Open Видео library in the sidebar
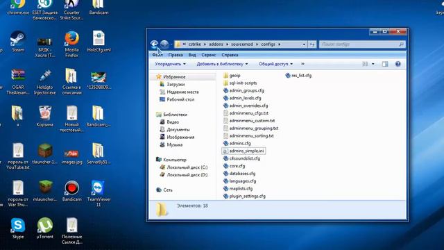 click(173, 122)
